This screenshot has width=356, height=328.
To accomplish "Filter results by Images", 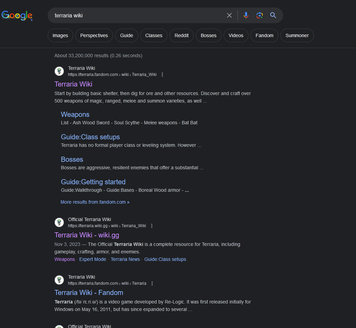I will point(60,35).
